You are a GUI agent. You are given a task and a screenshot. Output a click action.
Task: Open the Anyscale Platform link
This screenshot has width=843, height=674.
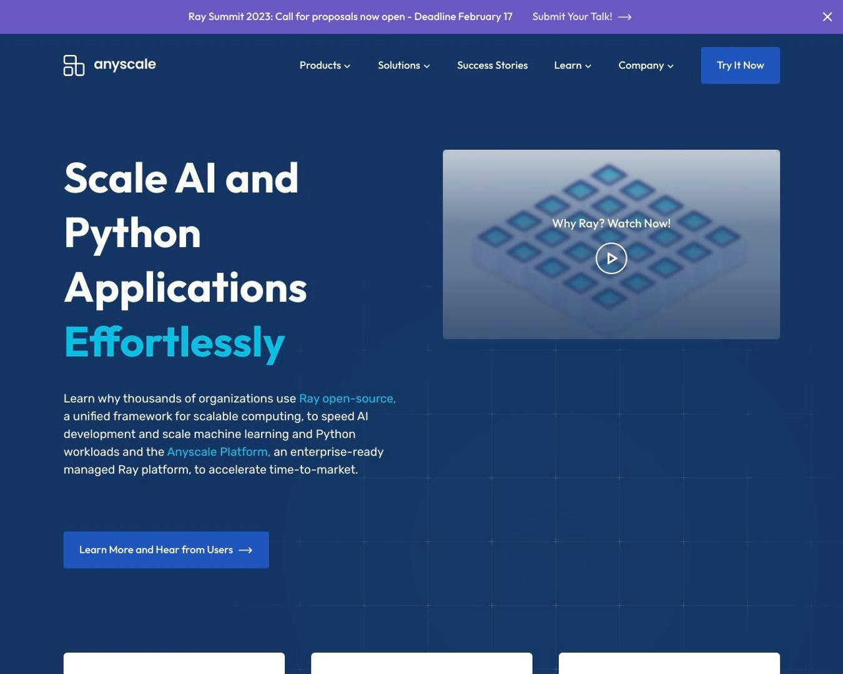point(219,452)
